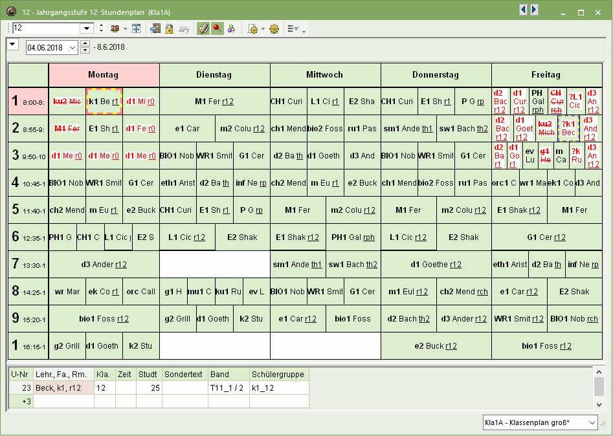Image resolution: width=613 pixels, height=436 pixels.
Task: Click the list view filter icon
Action: tap(293, 28)
